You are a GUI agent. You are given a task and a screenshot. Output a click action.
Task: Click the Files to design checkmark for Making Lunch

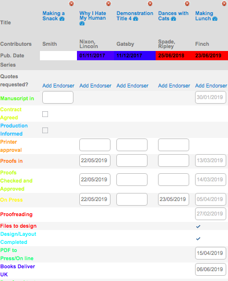pos(198,227)
